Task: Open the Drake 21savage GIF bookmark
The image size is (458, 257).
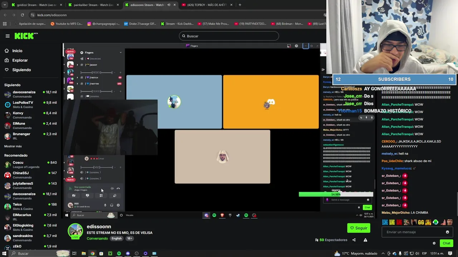Action: pos(140,24)
